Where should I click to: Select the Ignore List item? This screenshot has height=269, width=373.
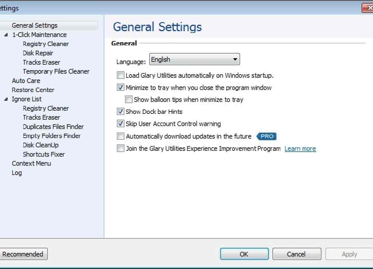(27, 99)
